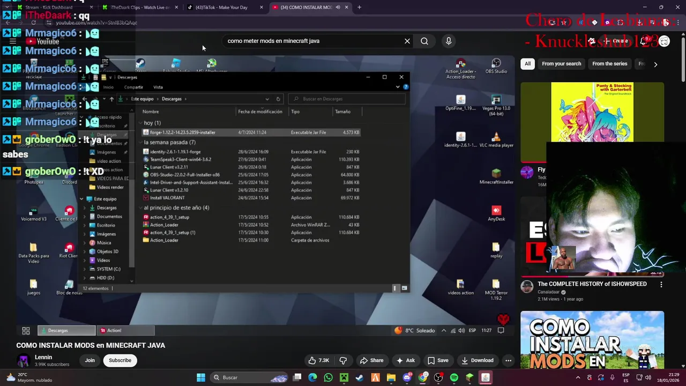Open Panty & Stocking video thumbnail
This screenshot has width=686, height=386.
592,122
